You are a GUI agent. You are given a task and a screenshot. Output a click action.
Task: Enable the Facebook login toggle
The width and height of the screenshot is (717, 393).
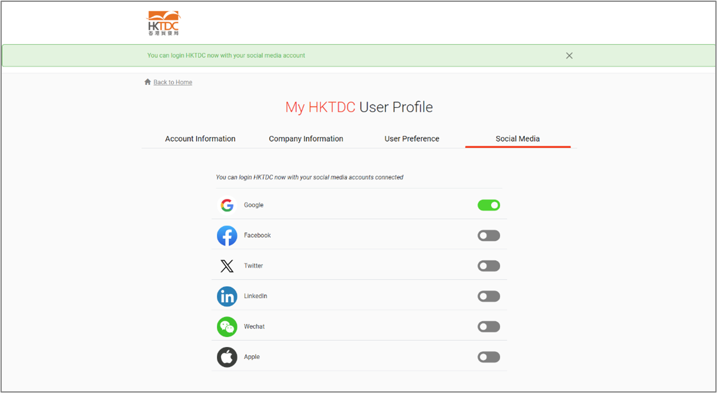489,235
